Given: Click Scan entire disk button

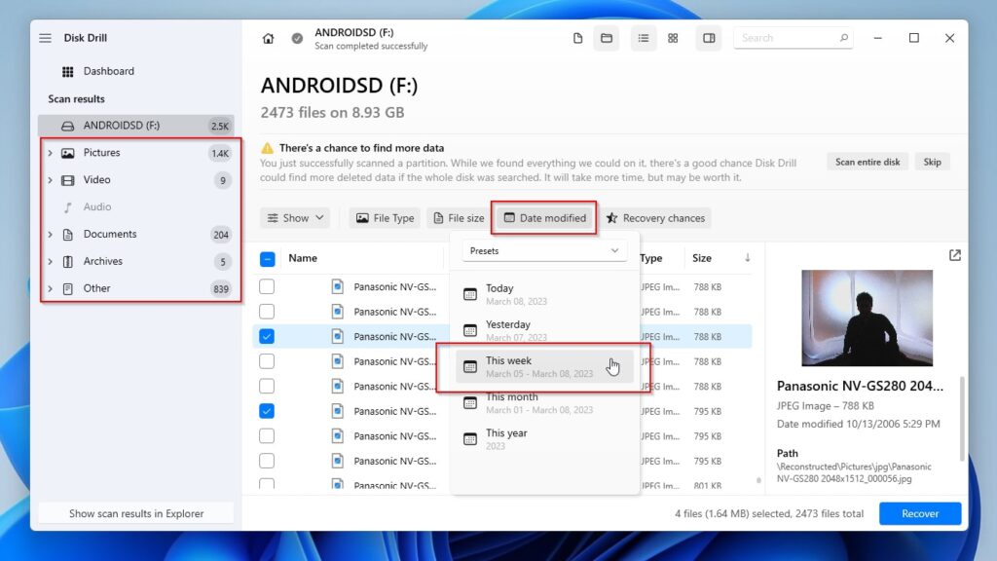Looking at the screenshot, I should [868, 162].
